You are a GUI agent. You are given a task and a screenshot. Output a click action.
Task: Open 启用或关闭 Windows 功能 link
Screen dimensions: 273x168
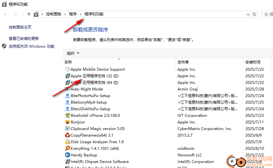[31, 46]
